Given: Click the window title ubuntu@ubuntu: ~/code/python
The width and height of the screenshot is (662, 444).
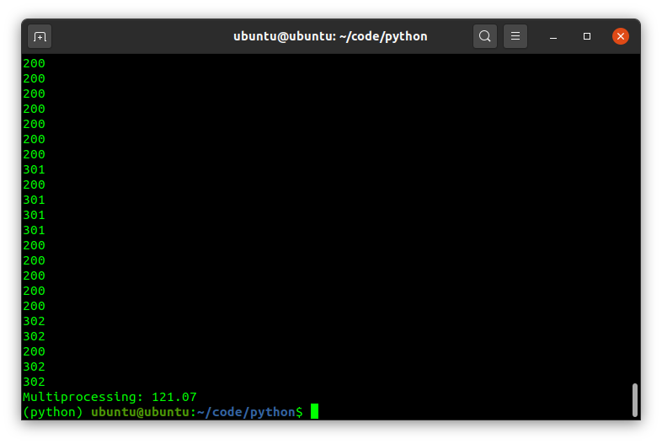Looking at the screenshot, I should point(330,36).
